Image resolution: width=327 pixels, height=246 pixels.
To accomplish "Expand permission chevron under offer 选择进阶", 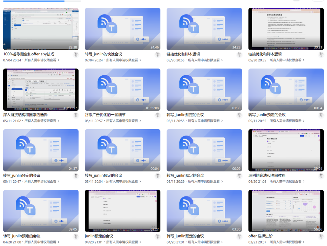I will coord(304,242).
